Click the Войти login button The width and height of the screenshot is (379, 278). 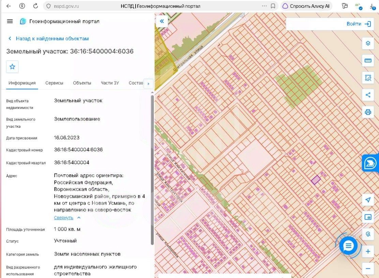359,24
